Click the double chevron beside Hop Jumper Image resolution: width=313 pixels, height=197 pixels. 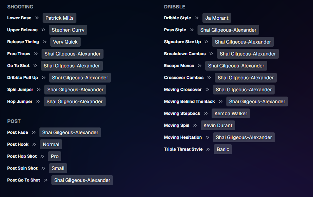(x=38, y=101)
